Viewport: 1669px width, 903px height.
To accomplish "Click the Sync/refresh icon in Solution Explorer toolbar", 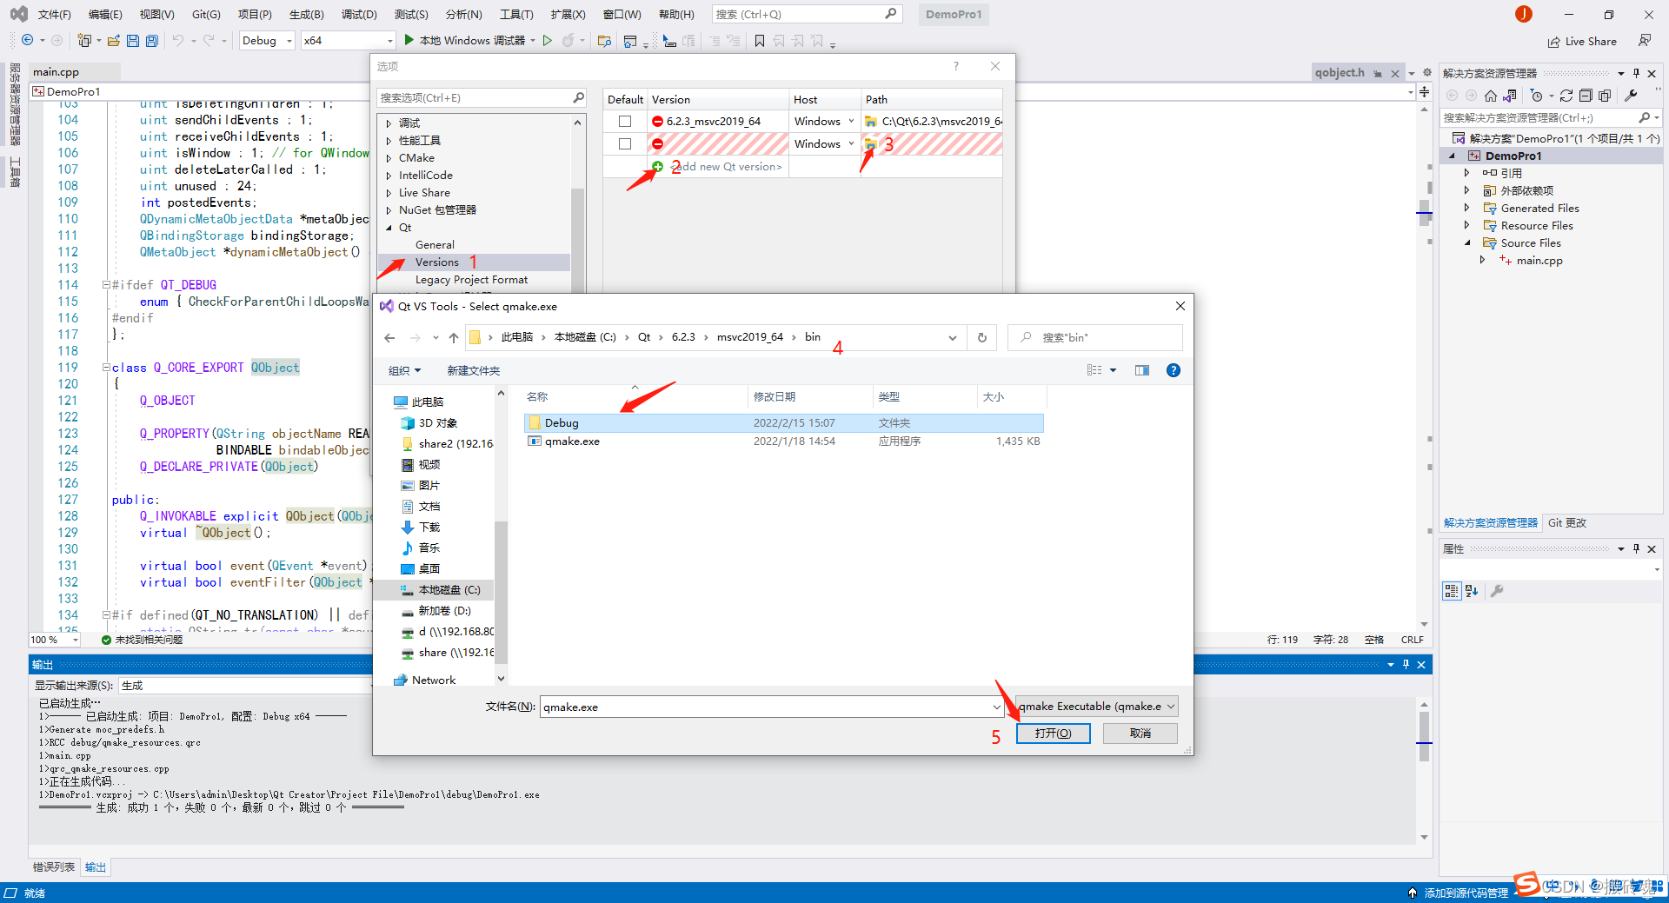I will tap(1566, 96).
